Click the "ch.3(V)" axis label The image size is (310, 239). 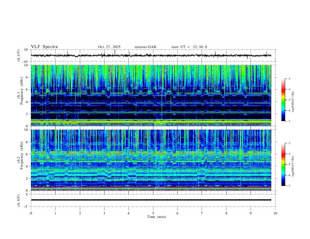(x=19, y=200)
